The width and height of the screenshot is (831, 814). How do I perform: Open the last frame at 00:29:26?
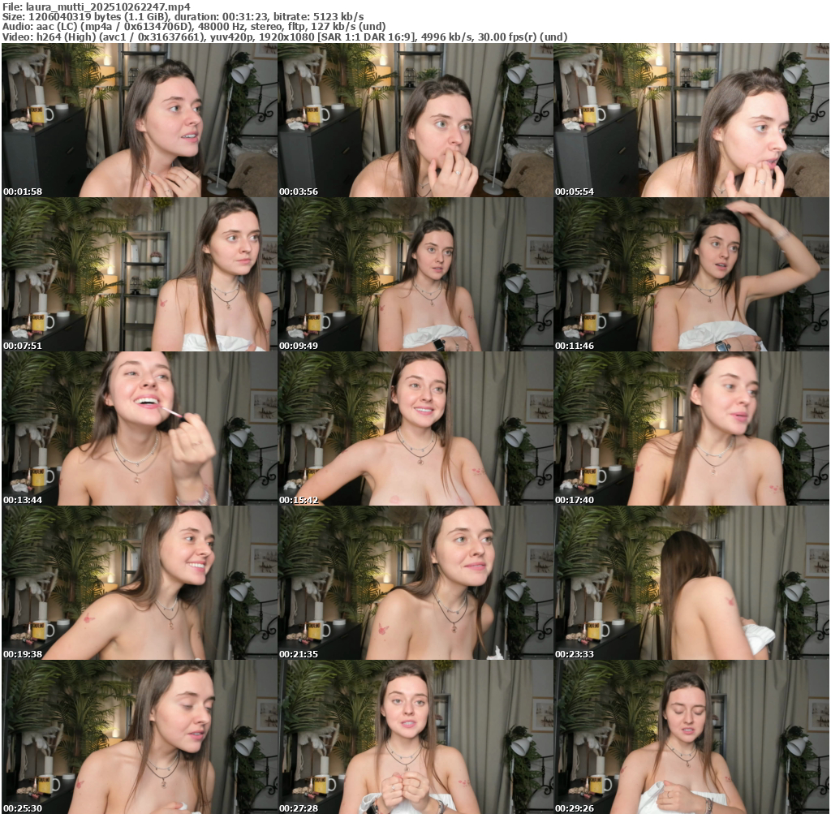[691, 737]
